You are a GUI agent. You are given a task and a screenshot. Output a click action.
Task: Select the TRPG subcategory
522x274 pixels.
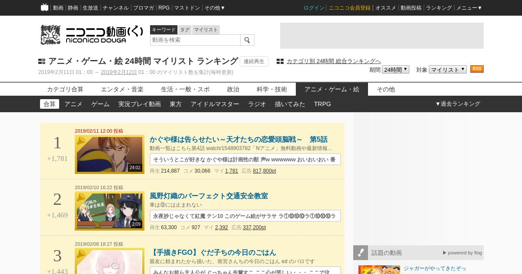click(x=322, y=104)
